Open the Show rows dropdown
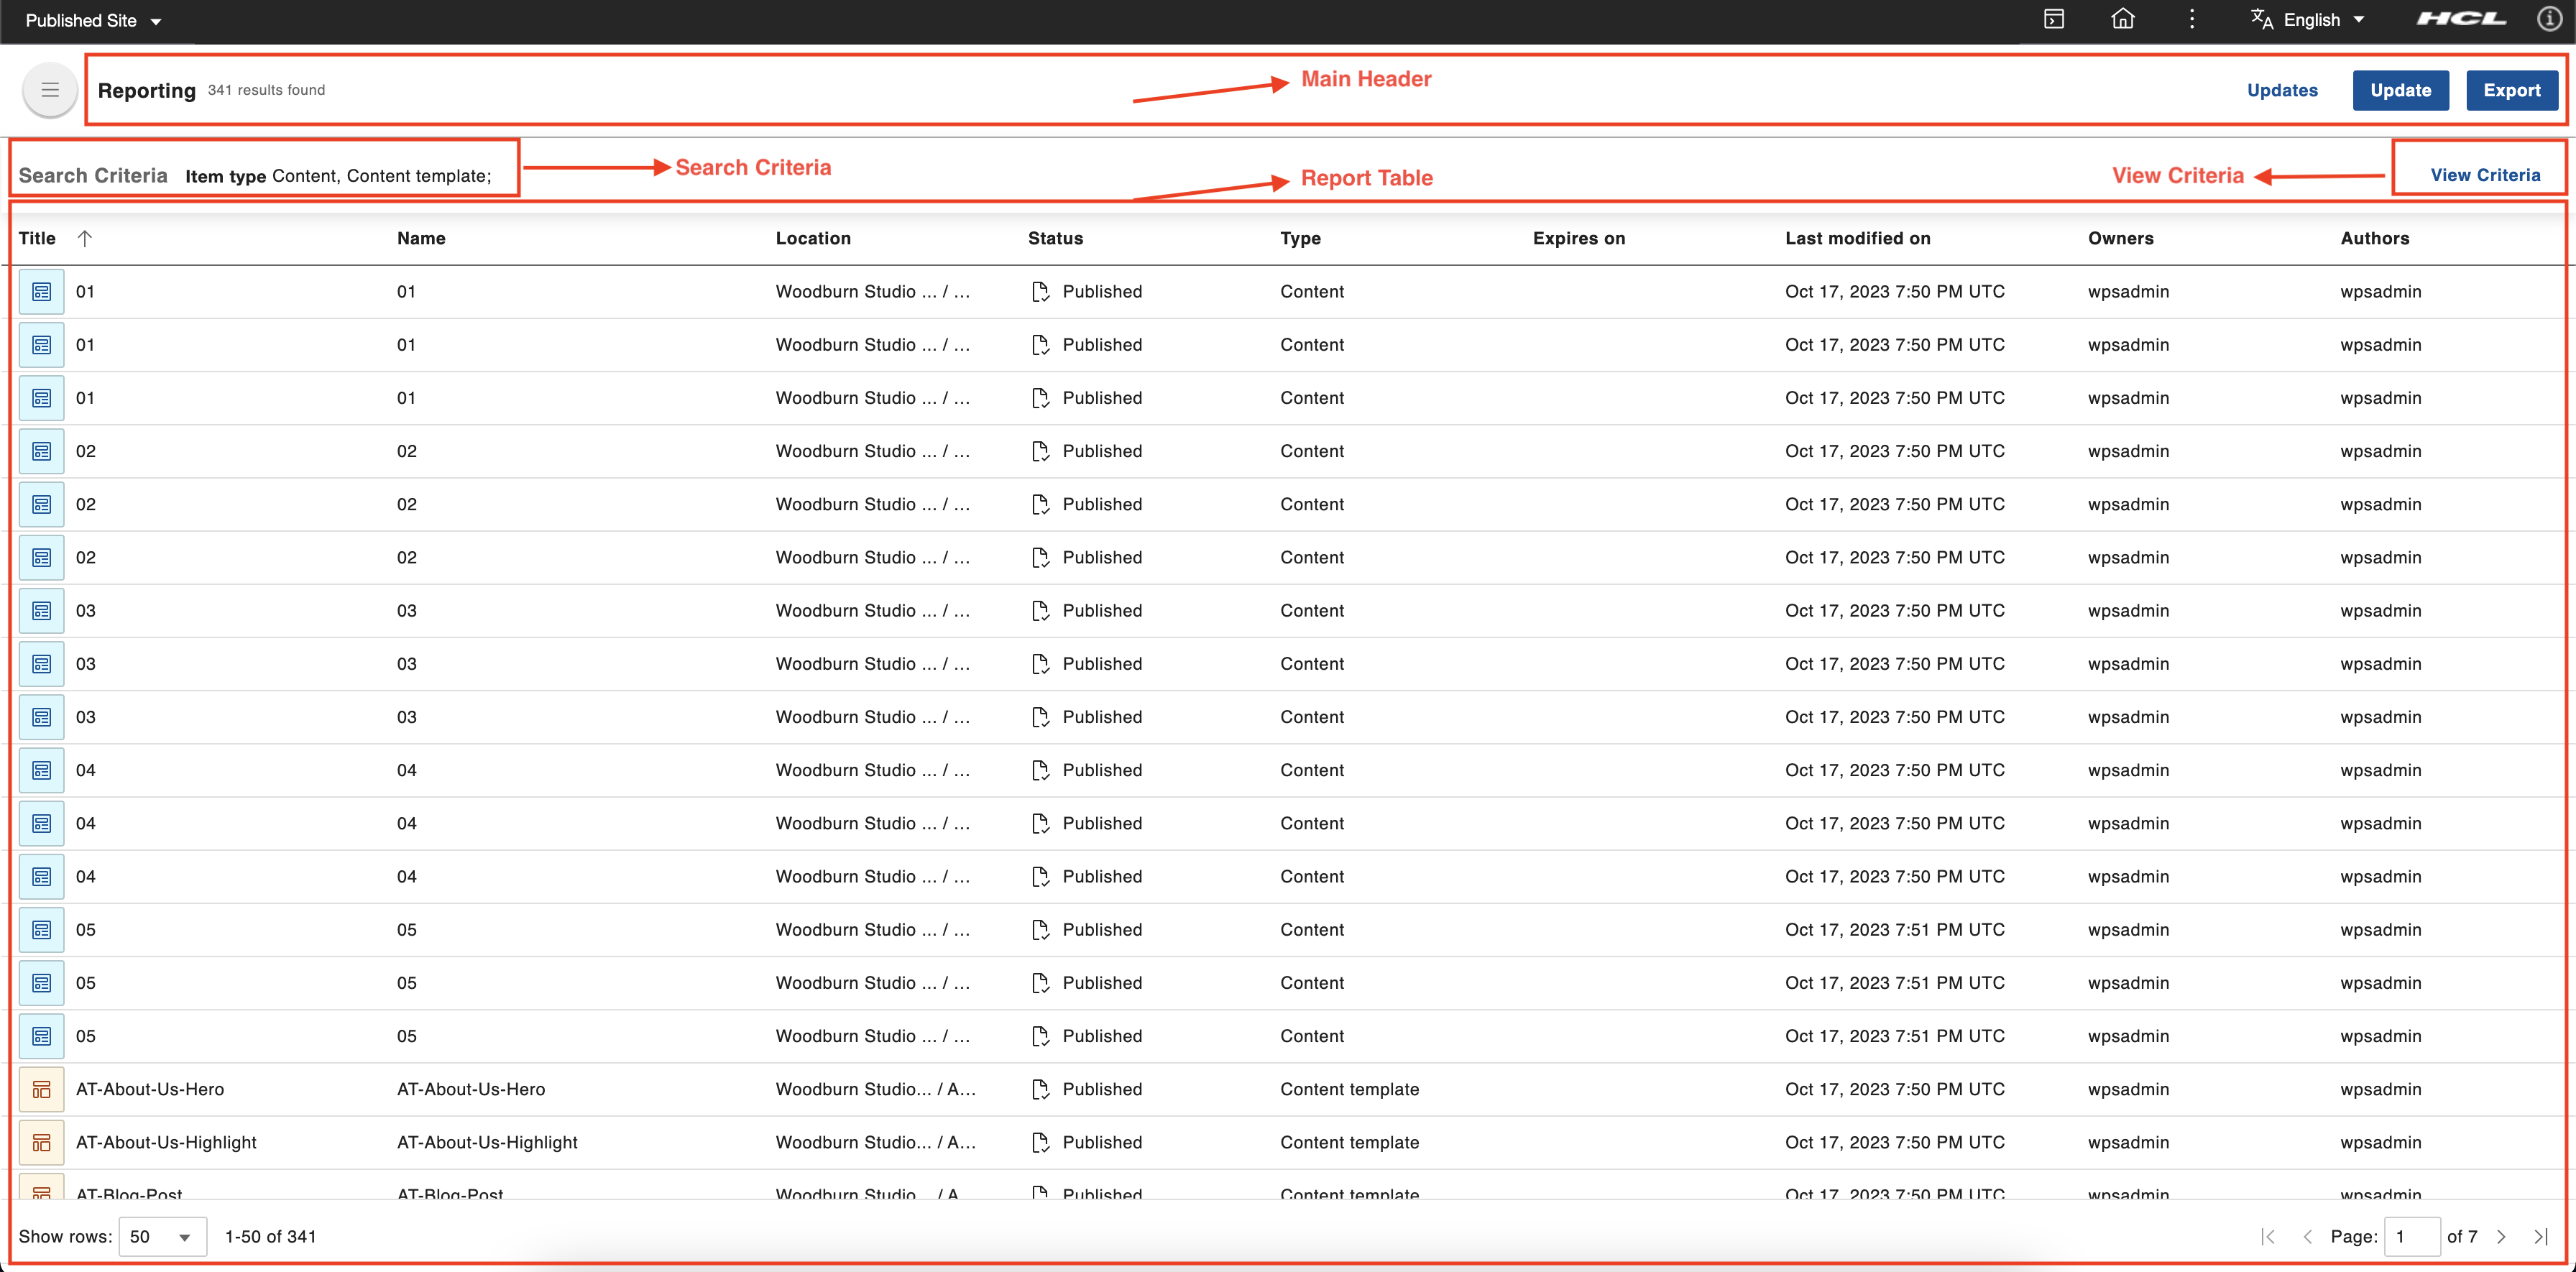This screenshot has width=2576, height=1272. 162,1237
